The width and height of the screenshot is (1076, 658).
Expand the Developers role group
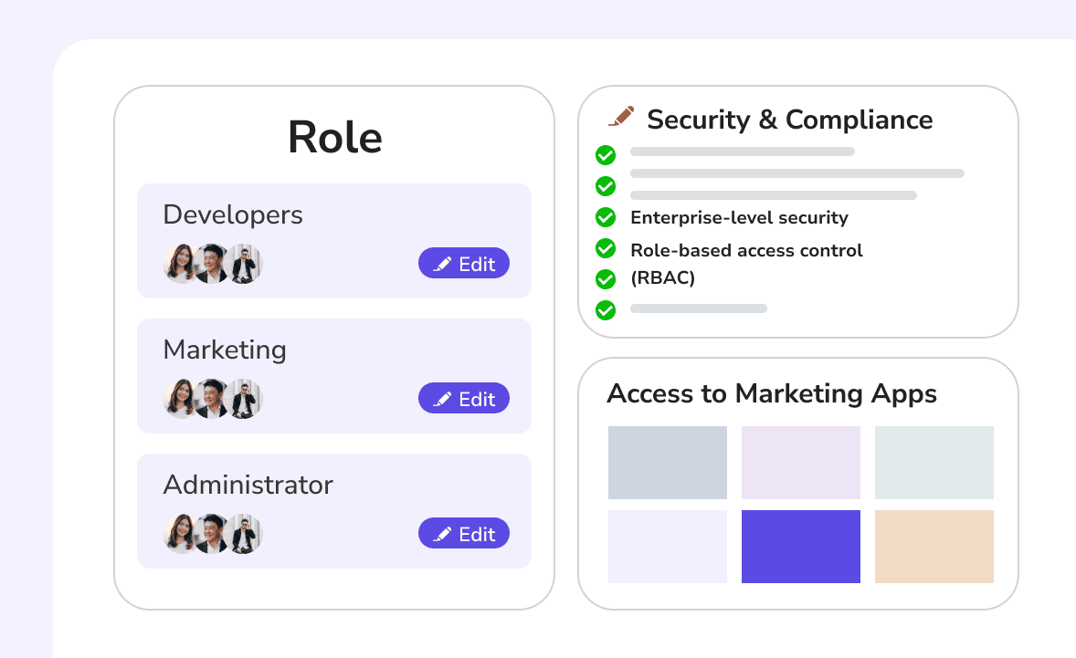pos(232,214)
